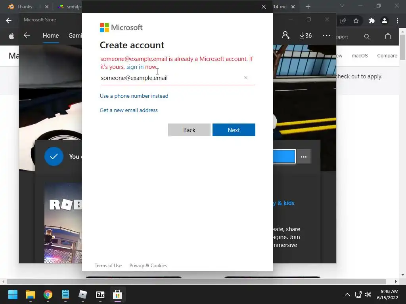Click scroll down arrow of the page
The height and width of the screenshot is (304, 406).
(403, 275)
